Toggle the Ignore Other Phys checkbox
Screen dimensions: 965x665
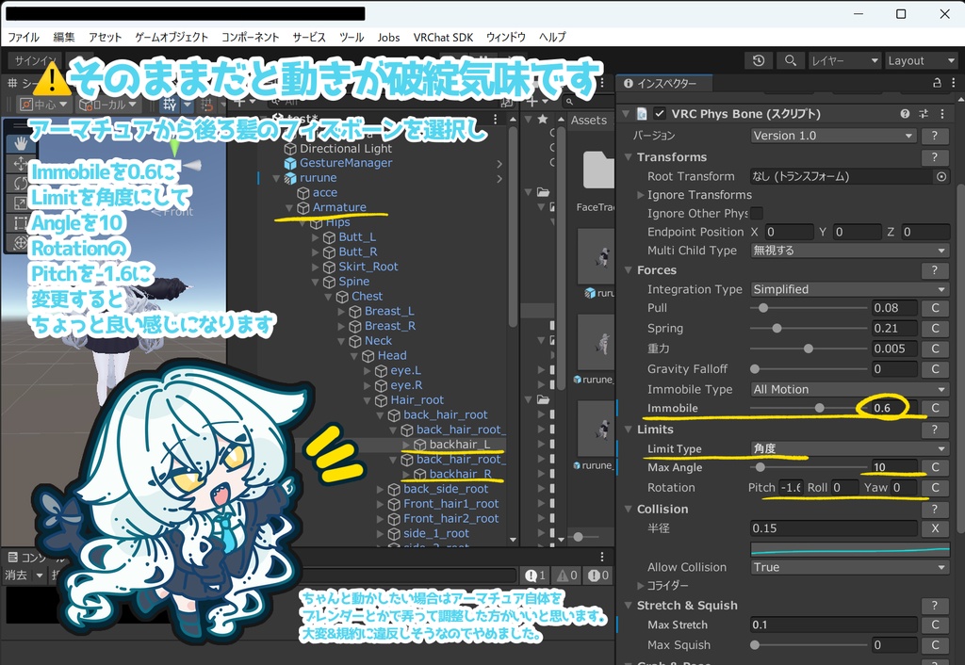[757, 214]
